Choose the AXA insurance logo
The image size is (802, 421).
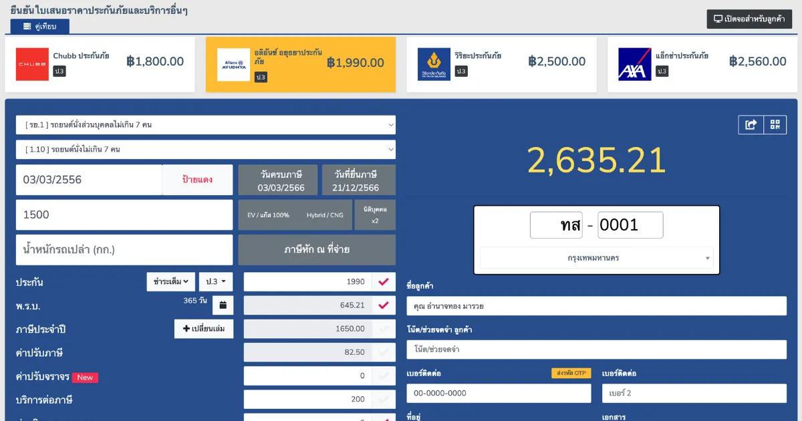(634, 64)
